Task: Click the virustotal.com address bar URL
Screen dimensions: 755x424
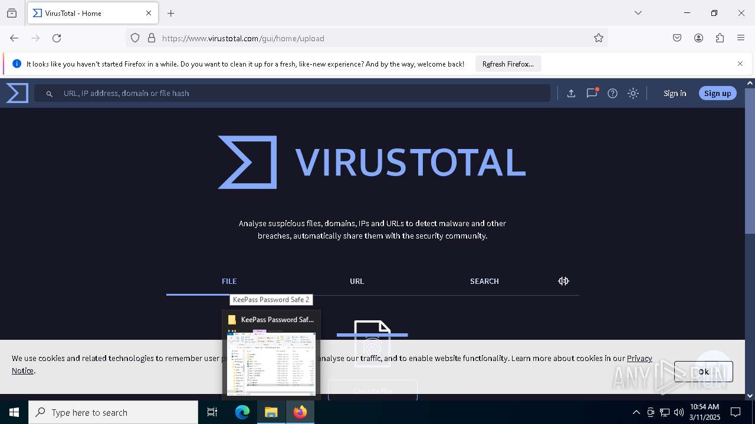Action: point(243,38)
